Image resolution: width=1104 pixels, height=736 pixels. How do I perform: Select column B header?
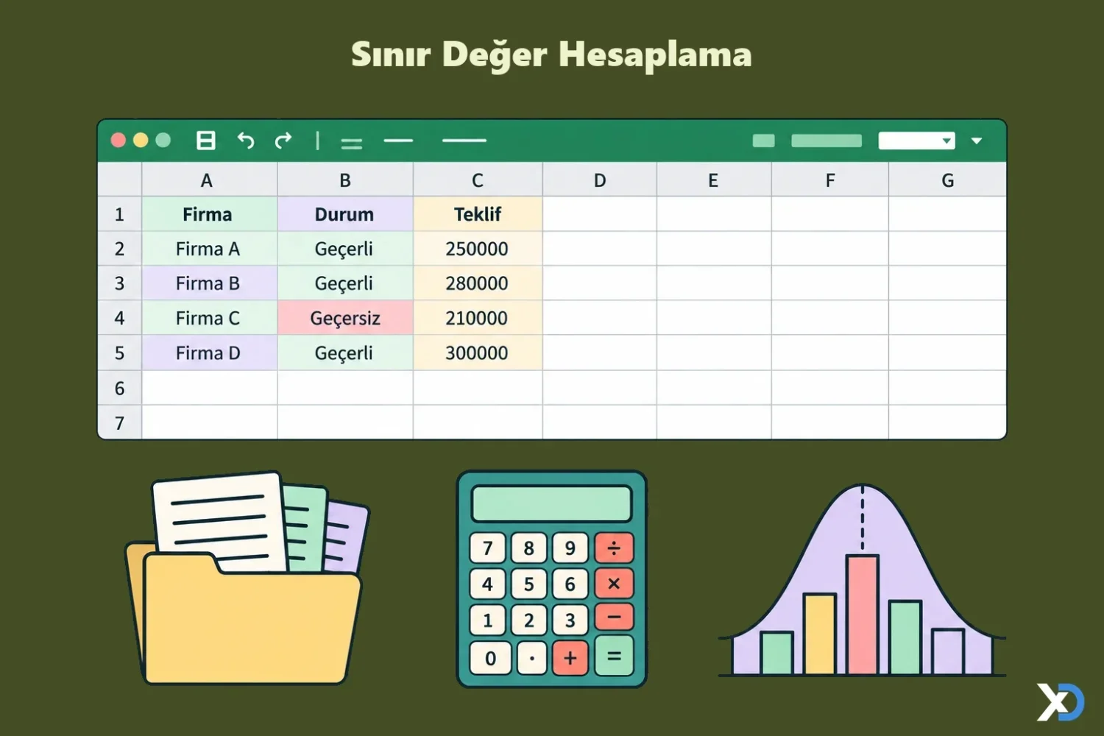click(345, 180)
